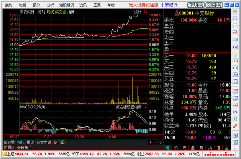Open the f(x) formula indicator icon

coord(235,75)
